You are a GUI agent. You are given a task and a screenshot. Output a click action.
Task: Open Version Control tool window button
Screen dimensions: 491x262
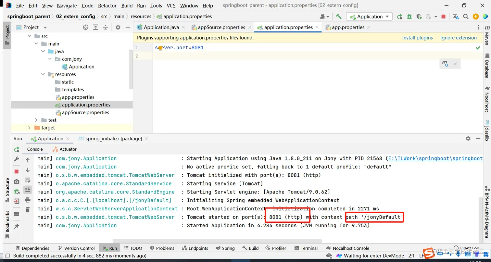[x=76, y=248]
